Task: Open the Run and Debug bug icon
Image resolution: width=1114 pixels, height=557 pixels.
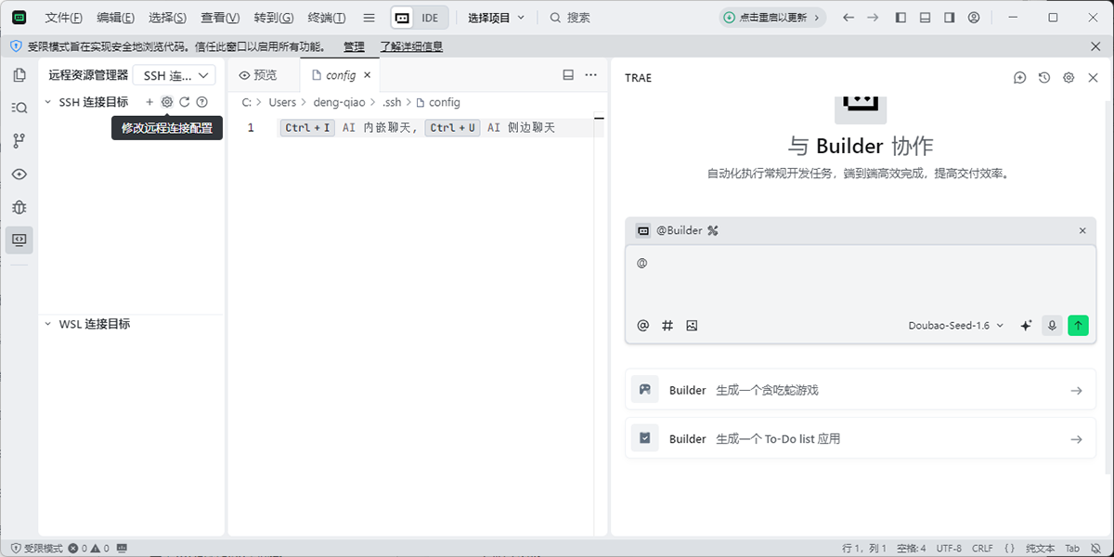Action: (19, 207)
